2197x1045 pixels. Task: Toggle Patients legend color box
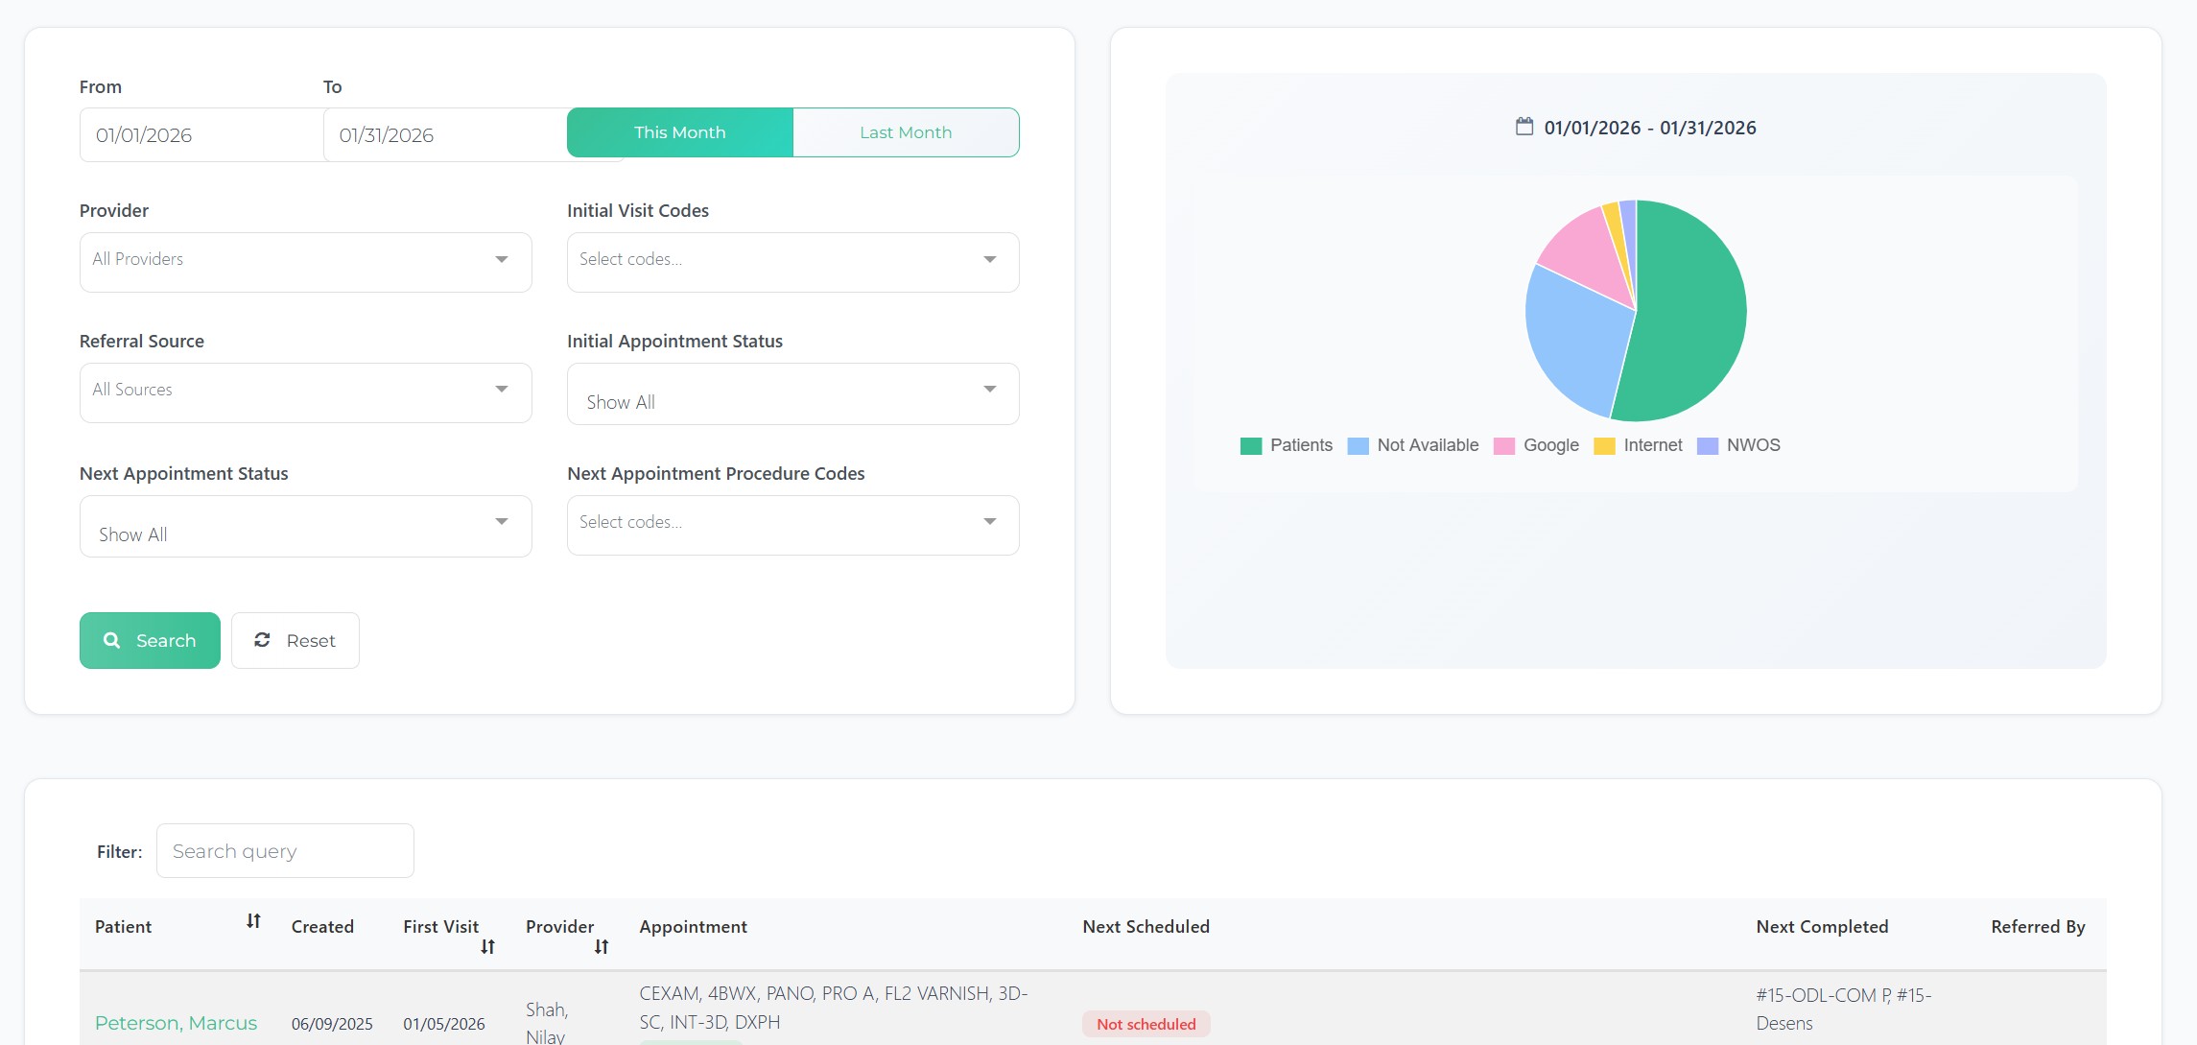1250,446
